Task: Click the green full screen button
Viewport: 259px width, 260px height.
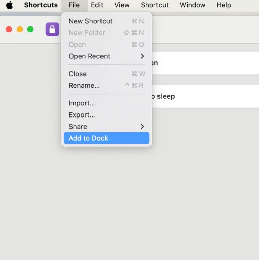Action: click(30, 29)
